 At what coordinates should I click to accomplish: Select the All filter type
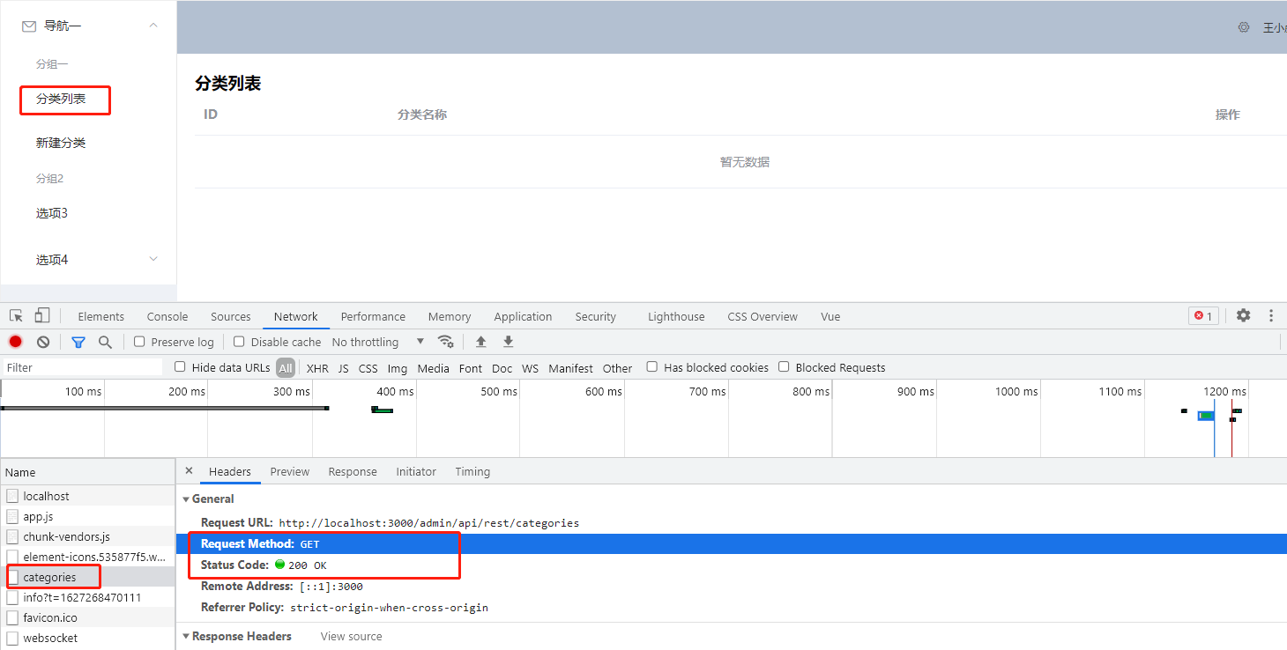286,368
